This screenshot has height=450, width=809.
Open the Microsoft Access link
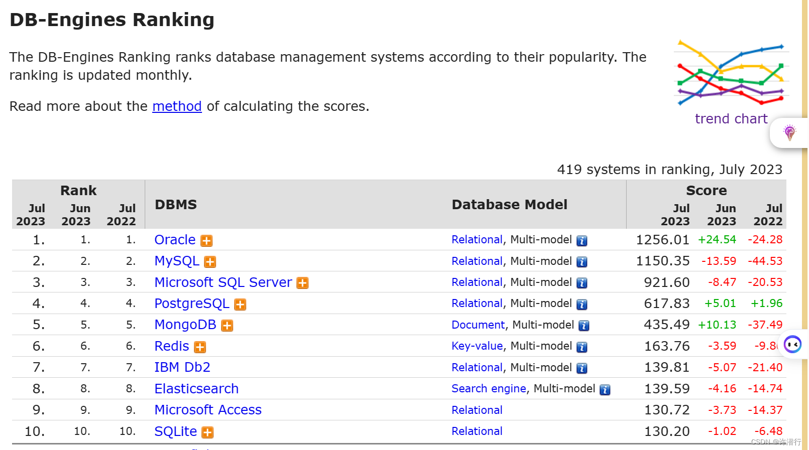(208, 410)
